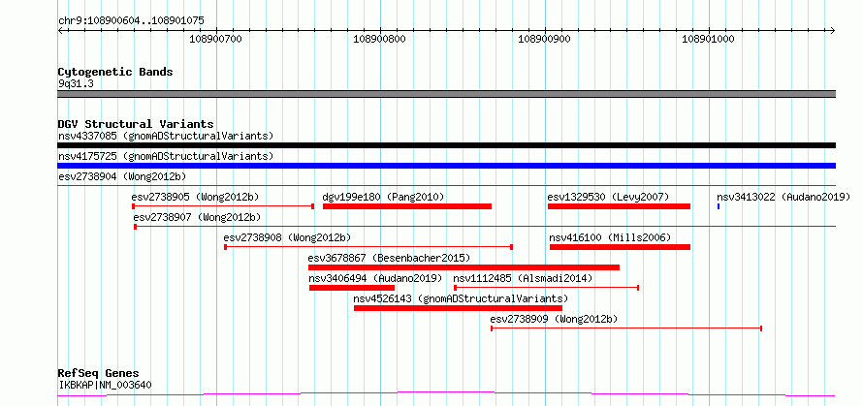Image resolution: width=863 pixels, height=406 pixels.
Task: Click the right arrow on the coordinate ruler
Action: [833, 30]
